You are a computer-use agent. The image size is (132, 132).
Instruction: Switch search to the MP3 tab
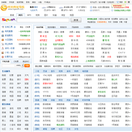[29, 15]
